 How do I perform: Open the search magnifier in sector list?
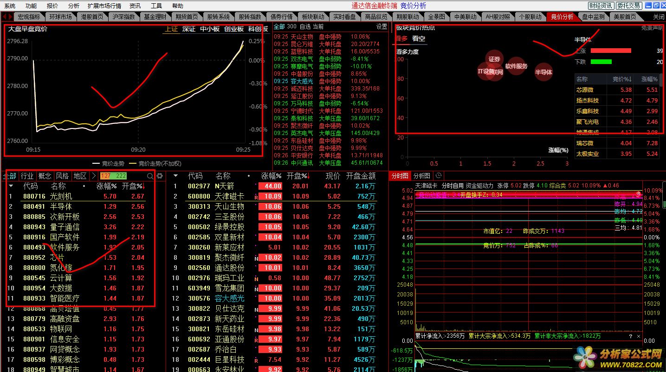(x=150, y=176)
